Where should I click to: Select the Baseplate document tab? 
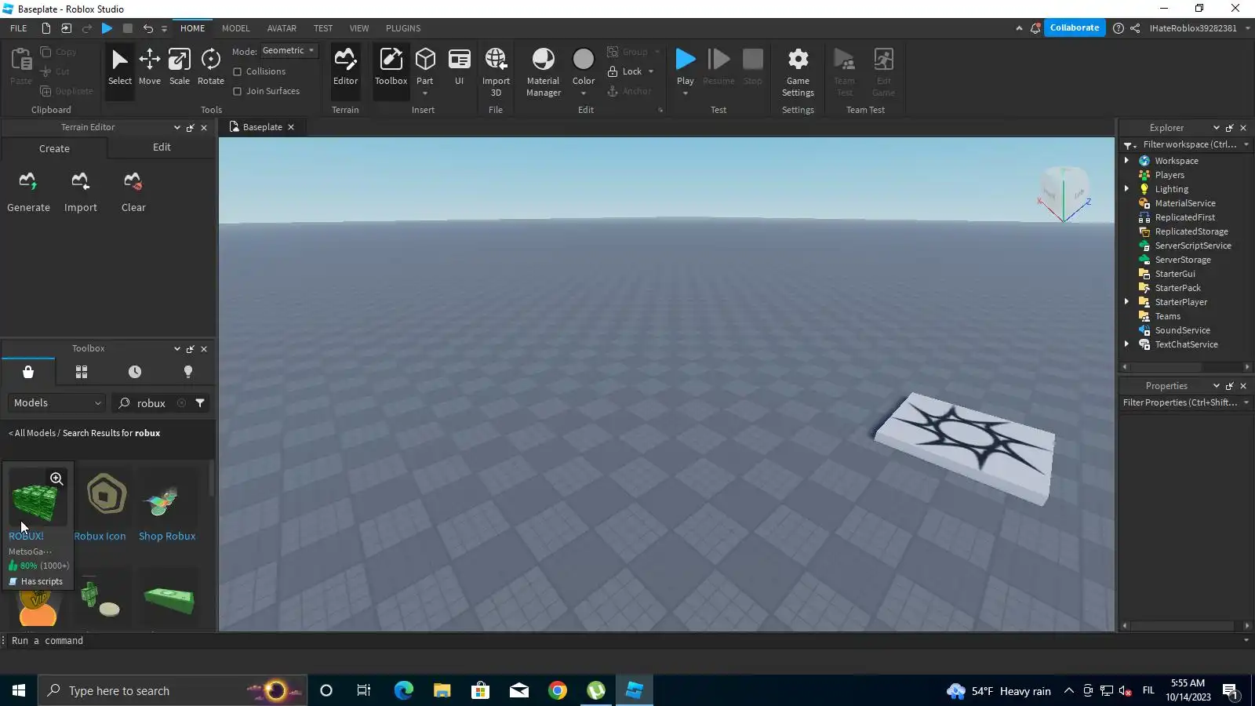(x=262, y=127)
